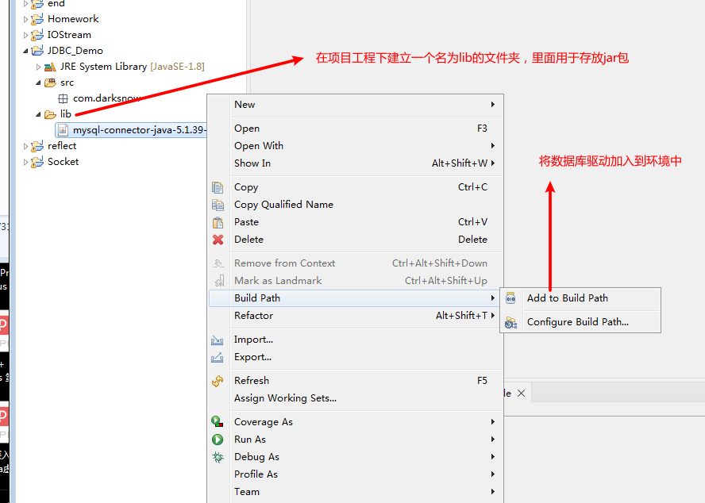Click the JDBC_Demo project folder icon
The image size is (705, 503).
click(37, 51)
